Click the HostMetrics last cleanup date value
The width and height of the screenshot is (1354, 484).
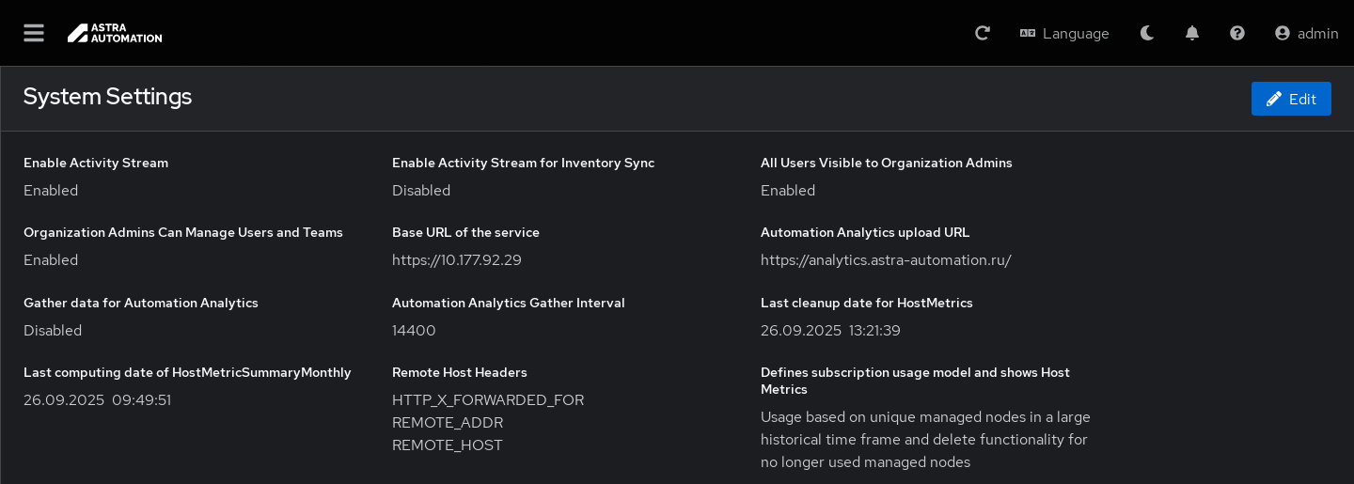coord(830,331)
